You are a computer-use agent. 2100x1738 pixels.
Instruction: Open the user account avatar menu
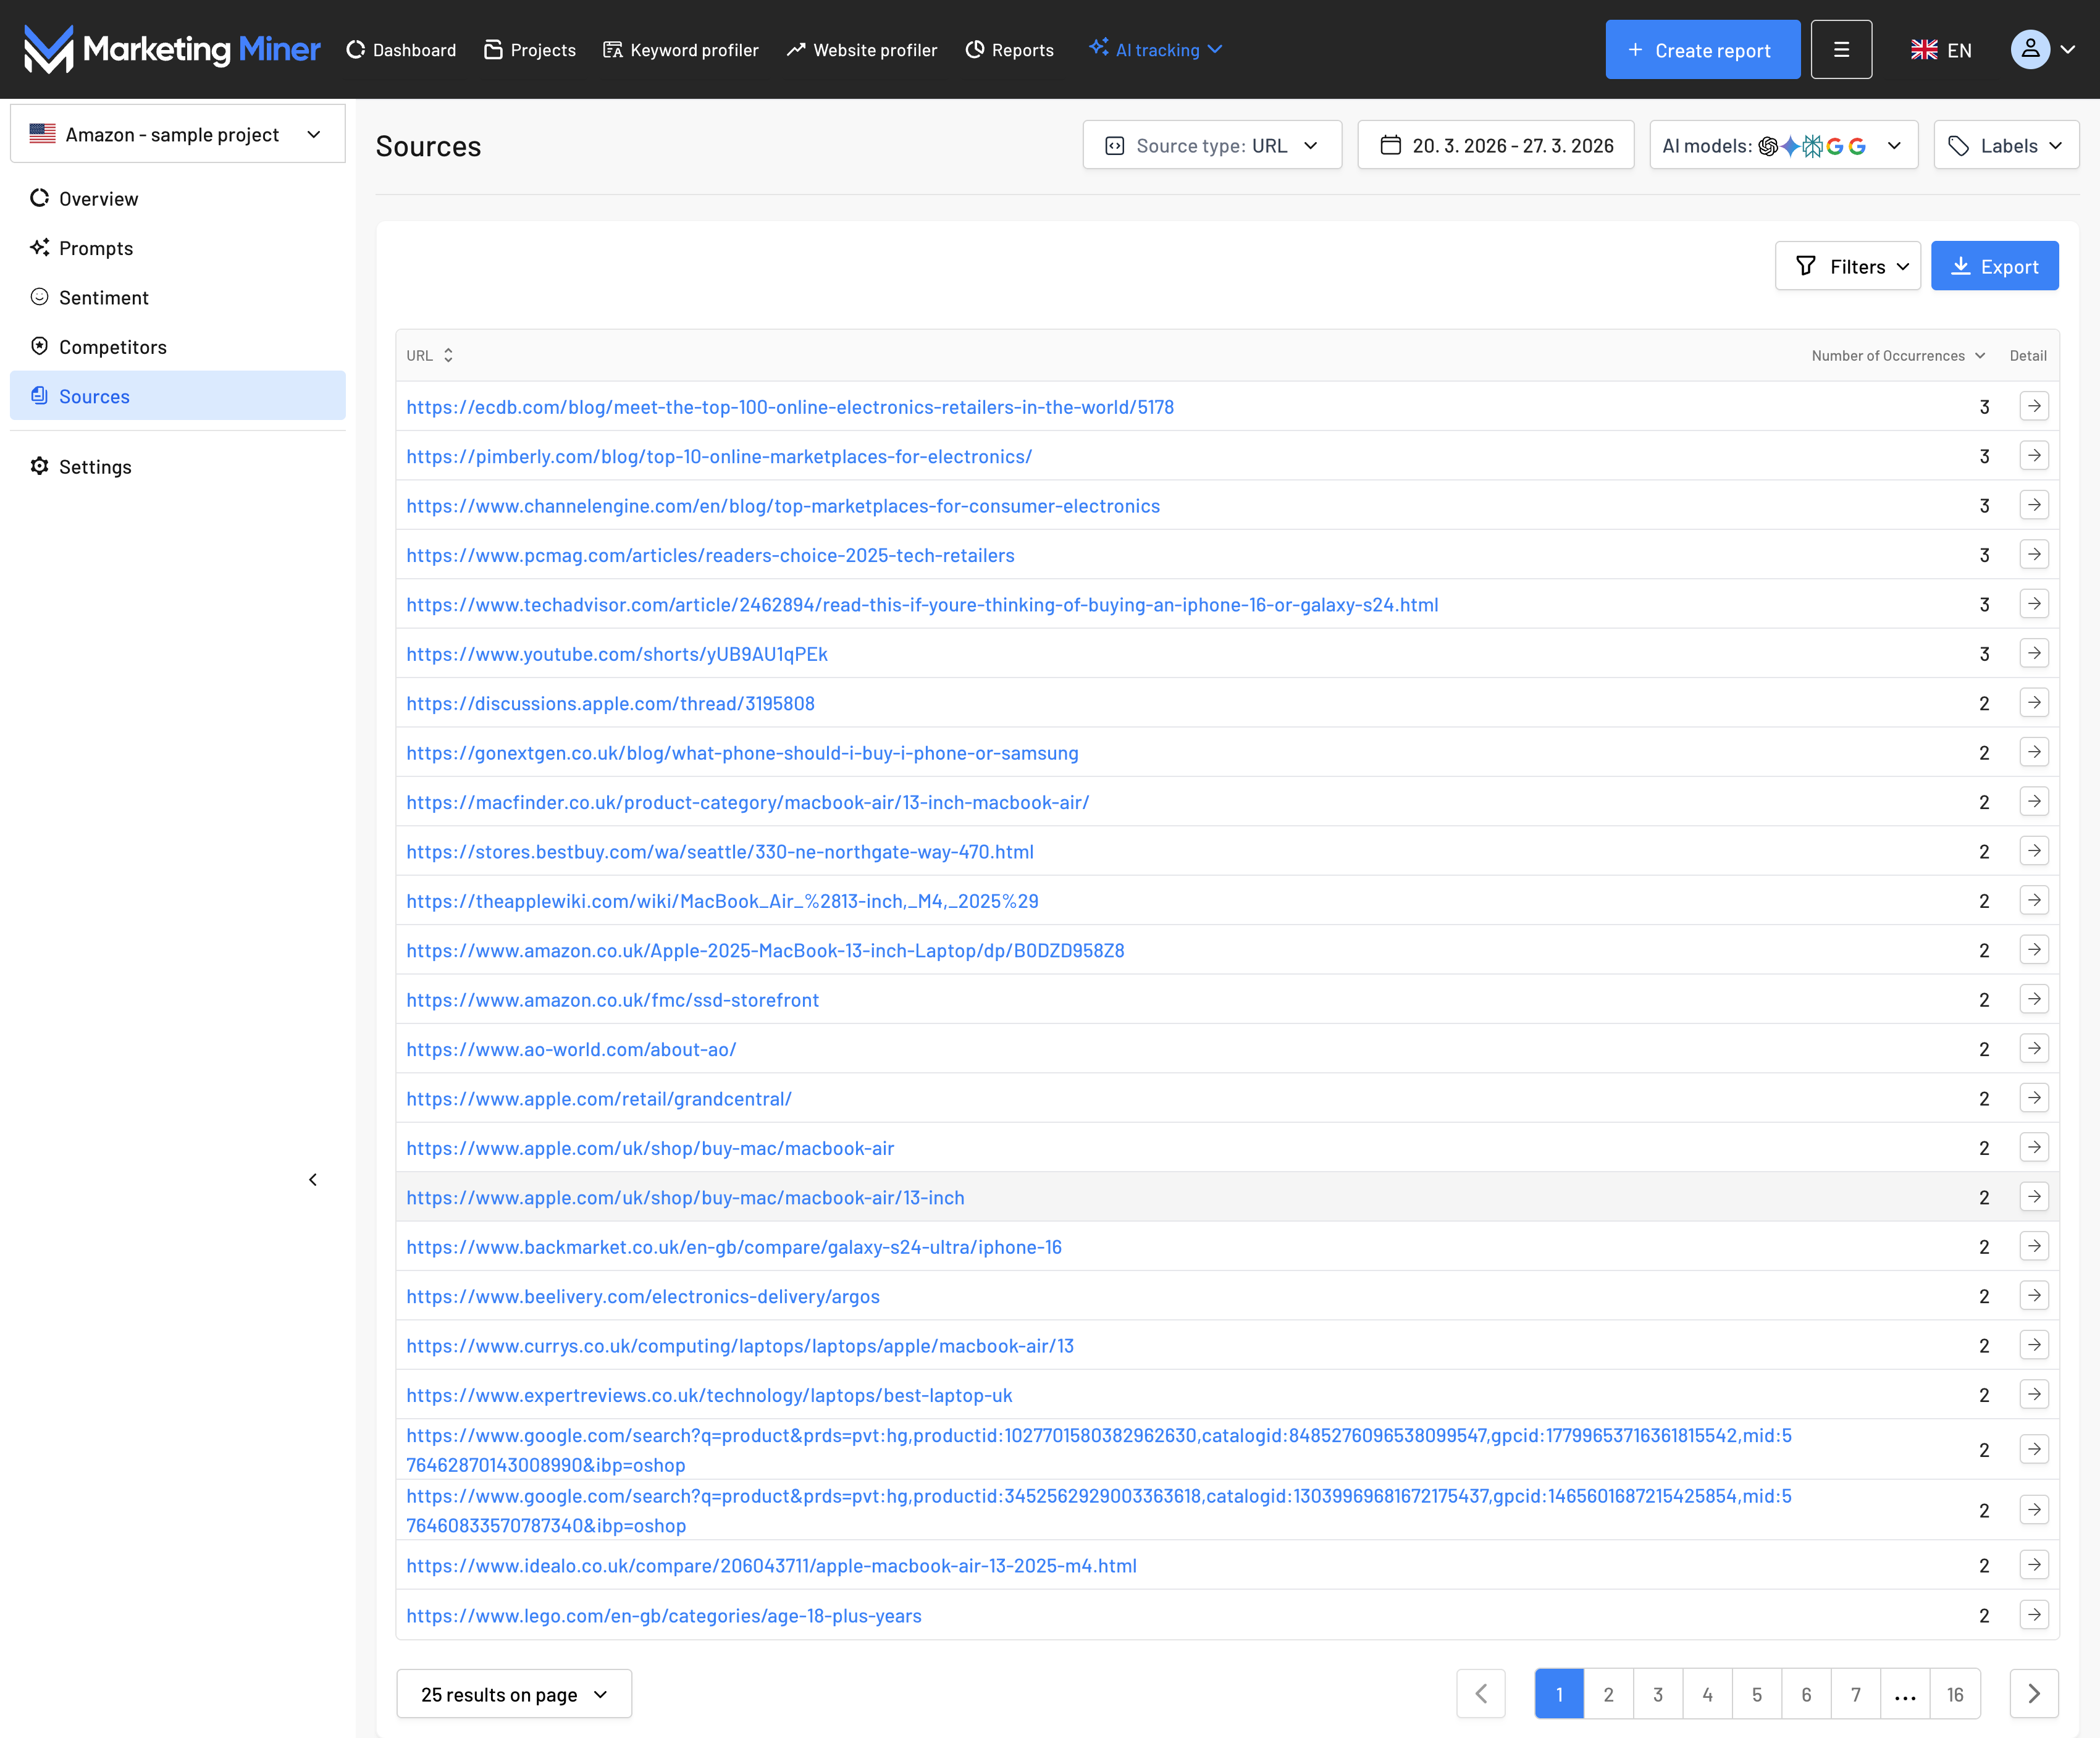click(x=2030, y=50)
